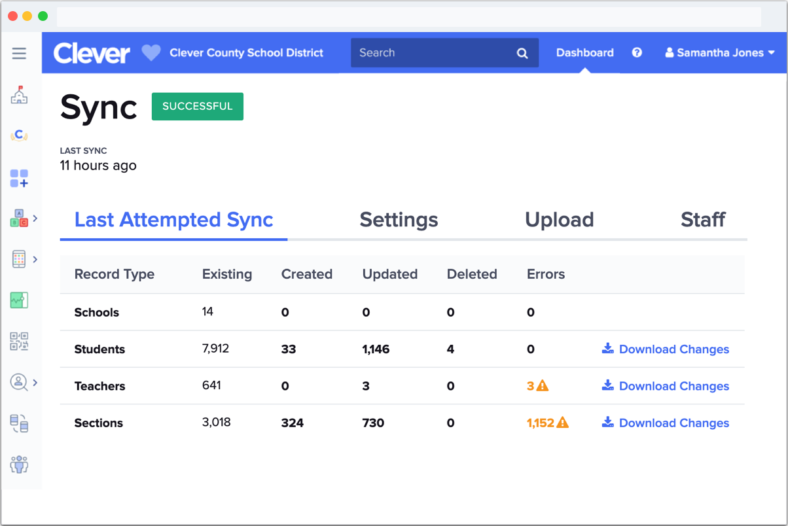Open the QR code badges icon
Viewport: 788px width, 526px height.
pos(19,342)
